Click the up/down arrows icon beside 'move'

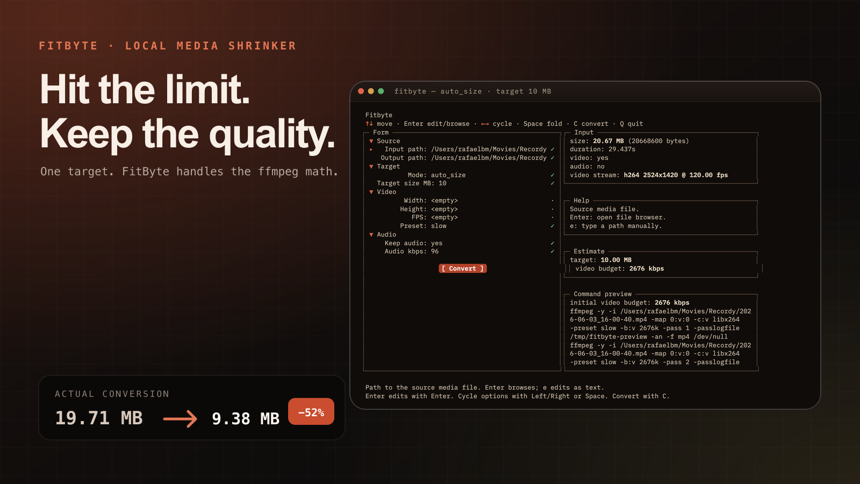click(x=369, y=124)
